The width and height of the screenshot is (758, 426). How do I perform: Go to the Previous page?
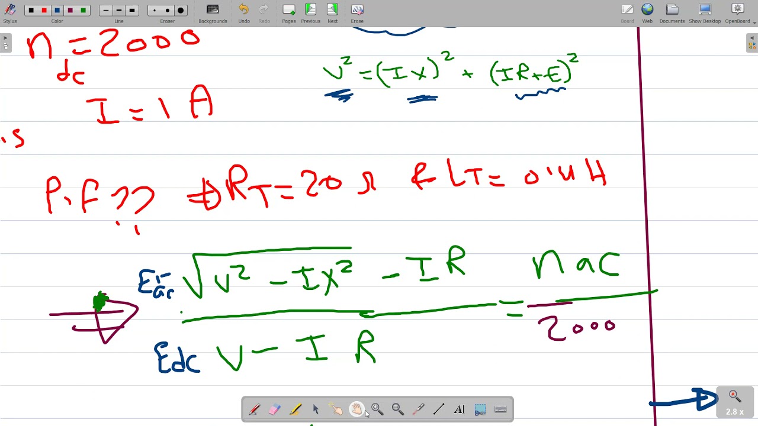[310, 13]
